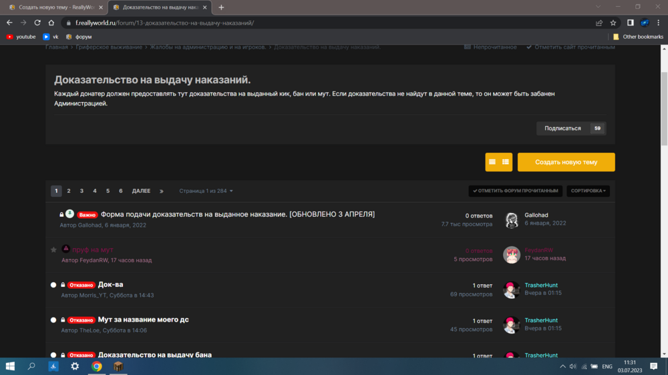Screen dimensions: 668x375
Task: Go to page 6 of the forum
Action: [120, 191]
